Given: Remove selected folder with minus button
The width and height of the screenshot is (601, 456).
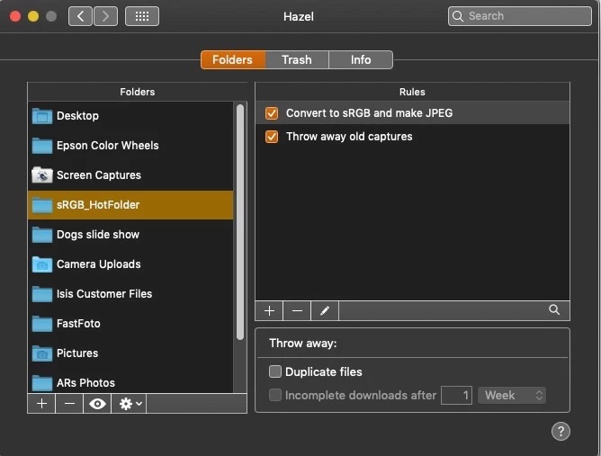Looking at the screenshot, I should point(69,404).
